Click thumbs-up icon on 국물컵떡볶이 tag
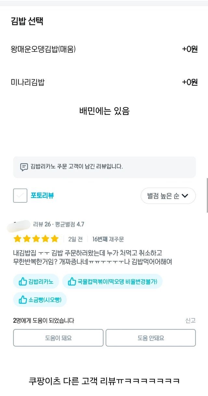 pos(72,281)
